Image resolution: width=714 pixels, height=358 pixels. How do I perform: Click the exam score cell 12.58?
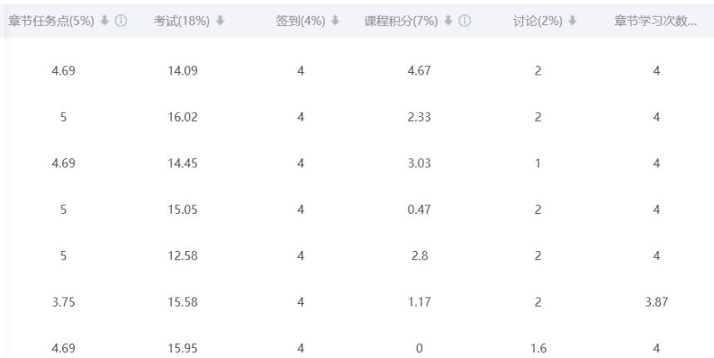[183, 256]
